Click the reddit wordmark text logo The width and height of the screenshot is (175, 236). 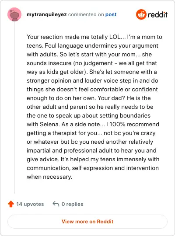point(157,14)
